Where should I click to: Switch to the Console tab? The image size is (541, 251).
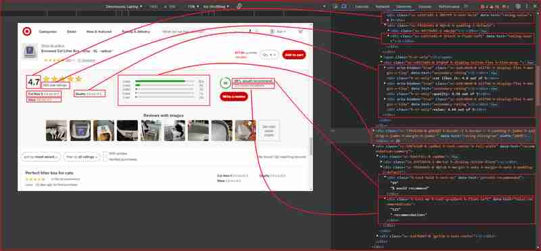[x=362, y=6]
